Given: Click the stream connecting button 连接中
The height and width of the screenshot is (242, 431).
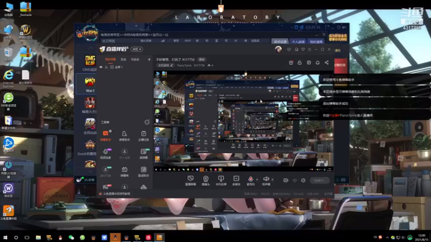Looking at the screenshot, I should 319,180.
